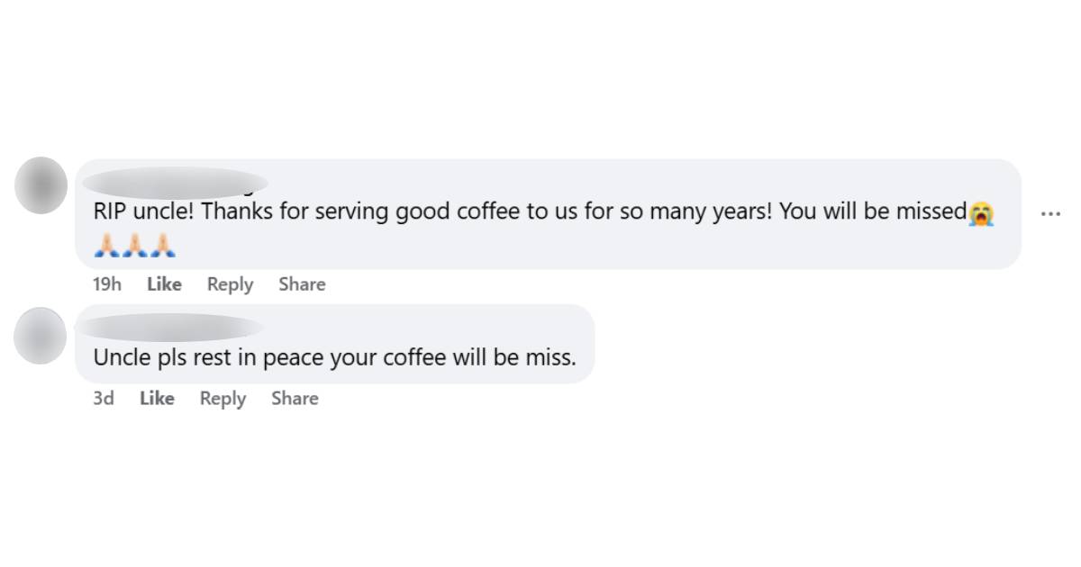Click the first praying hands emoji
Viewport: 1081px width, 567px height.
[106, 246]
